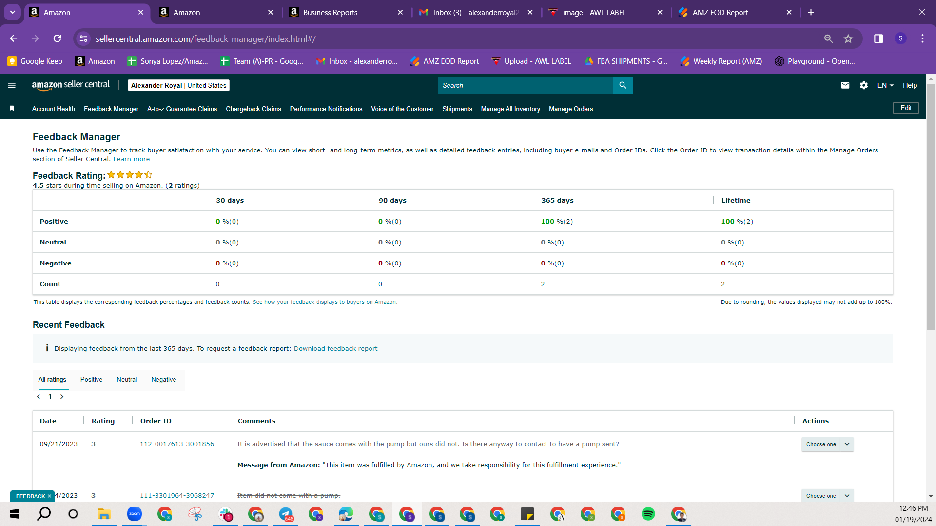Screen dimensions: 936x526
Task: Open the Playground - Open... bookmark
Action: pyautogui.click(x=815, y=61)
